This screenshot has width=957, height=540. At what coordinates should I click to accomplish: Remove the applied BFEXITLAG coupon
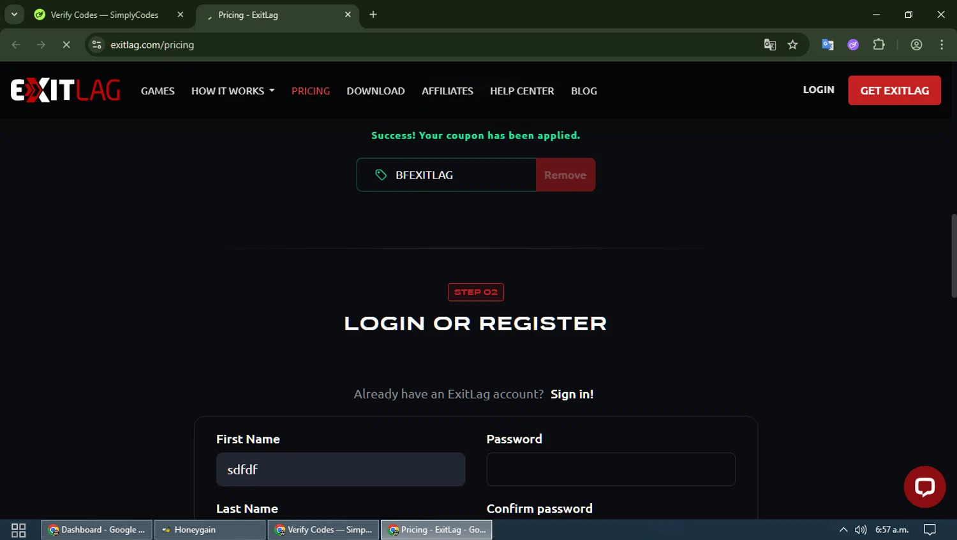[x=565, y=175]
